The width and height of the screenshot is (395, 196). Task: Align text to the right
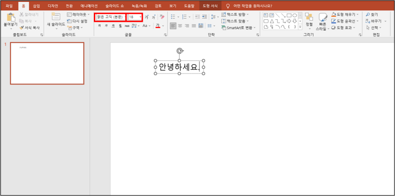pyautogui.click(x=187, y=26)
